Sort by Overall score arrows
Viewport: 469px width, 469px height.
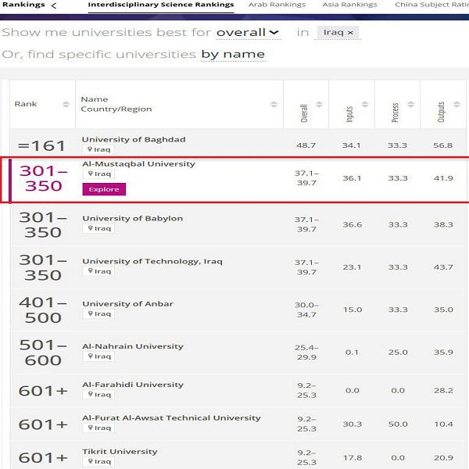coord(320,104)
